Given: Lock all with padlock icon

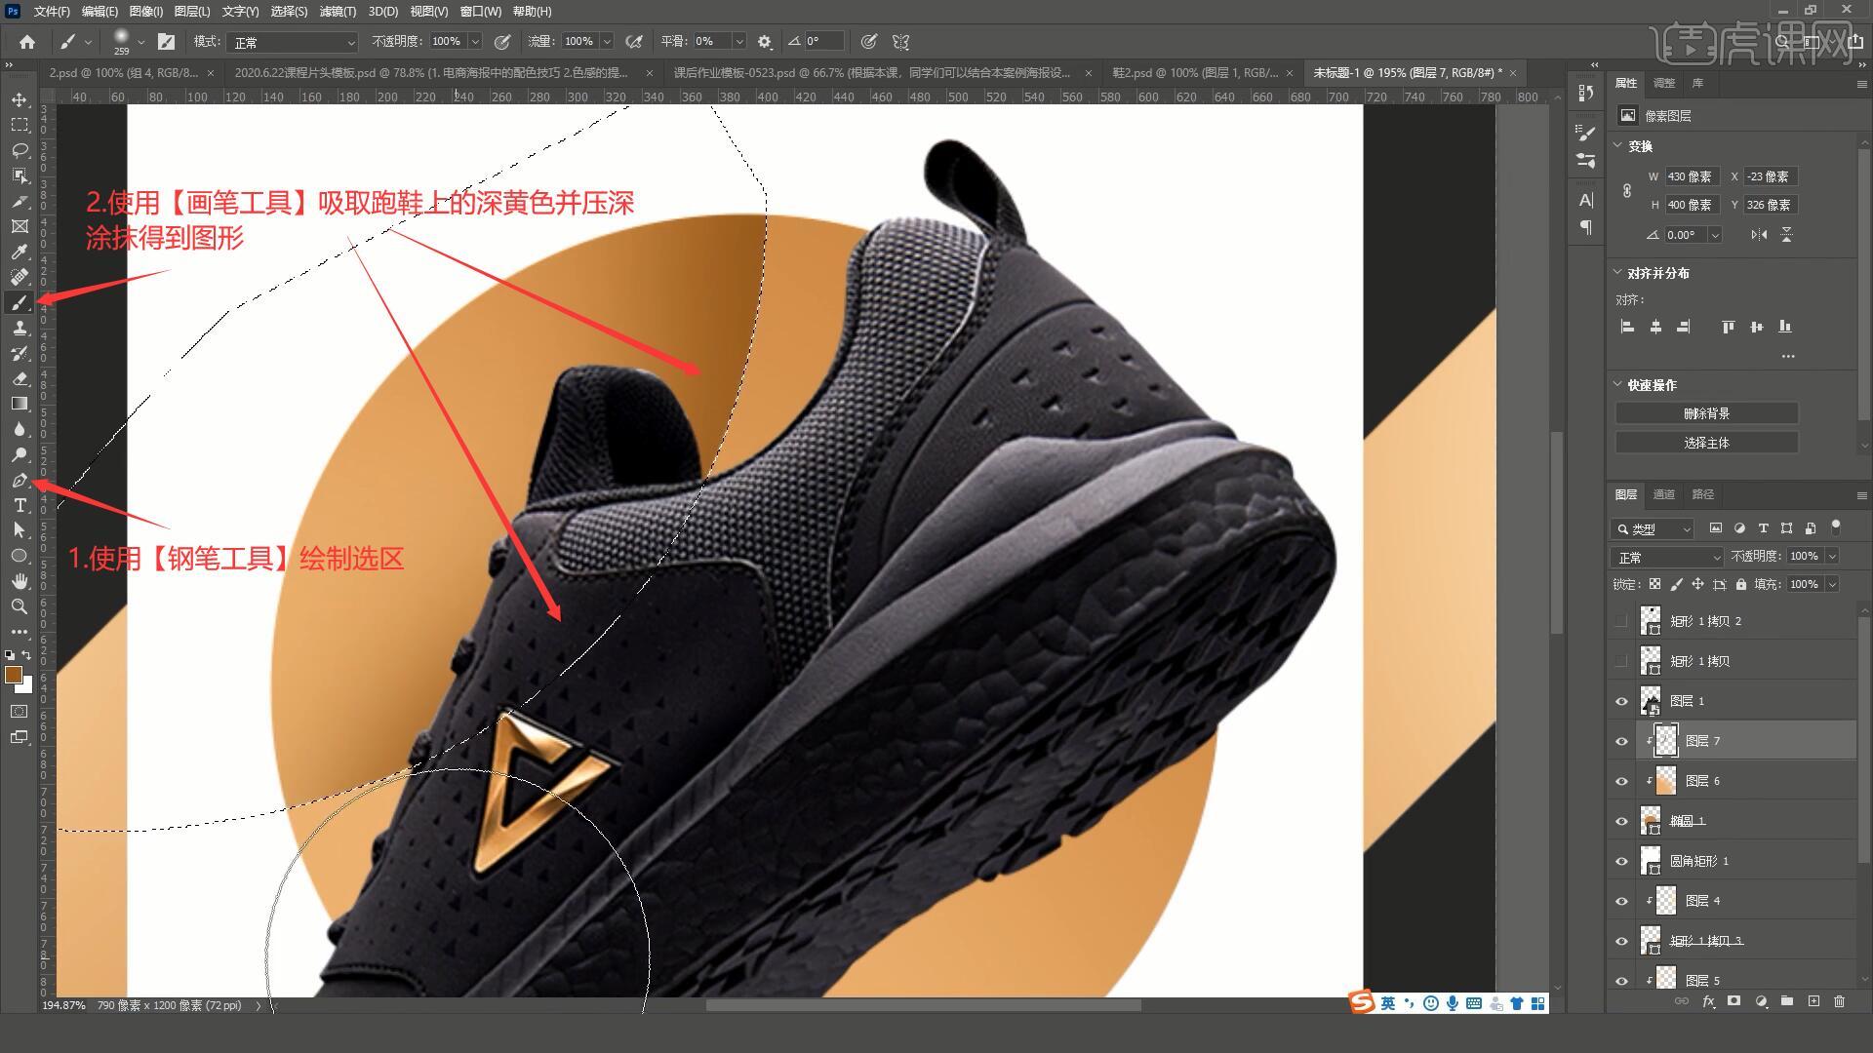Looking at the screenshot, I should pos(1741,584).
